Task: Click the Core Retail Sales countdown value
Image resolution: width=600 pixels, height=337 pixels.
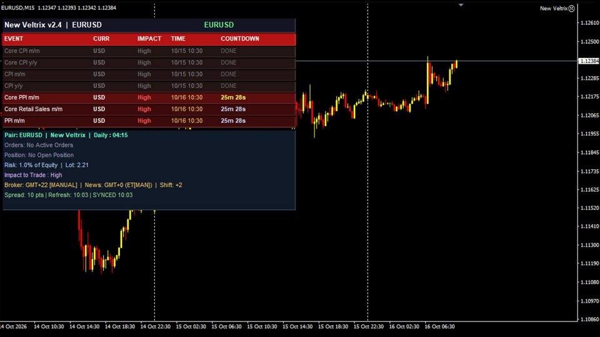Action: click(x=233, y=109)
